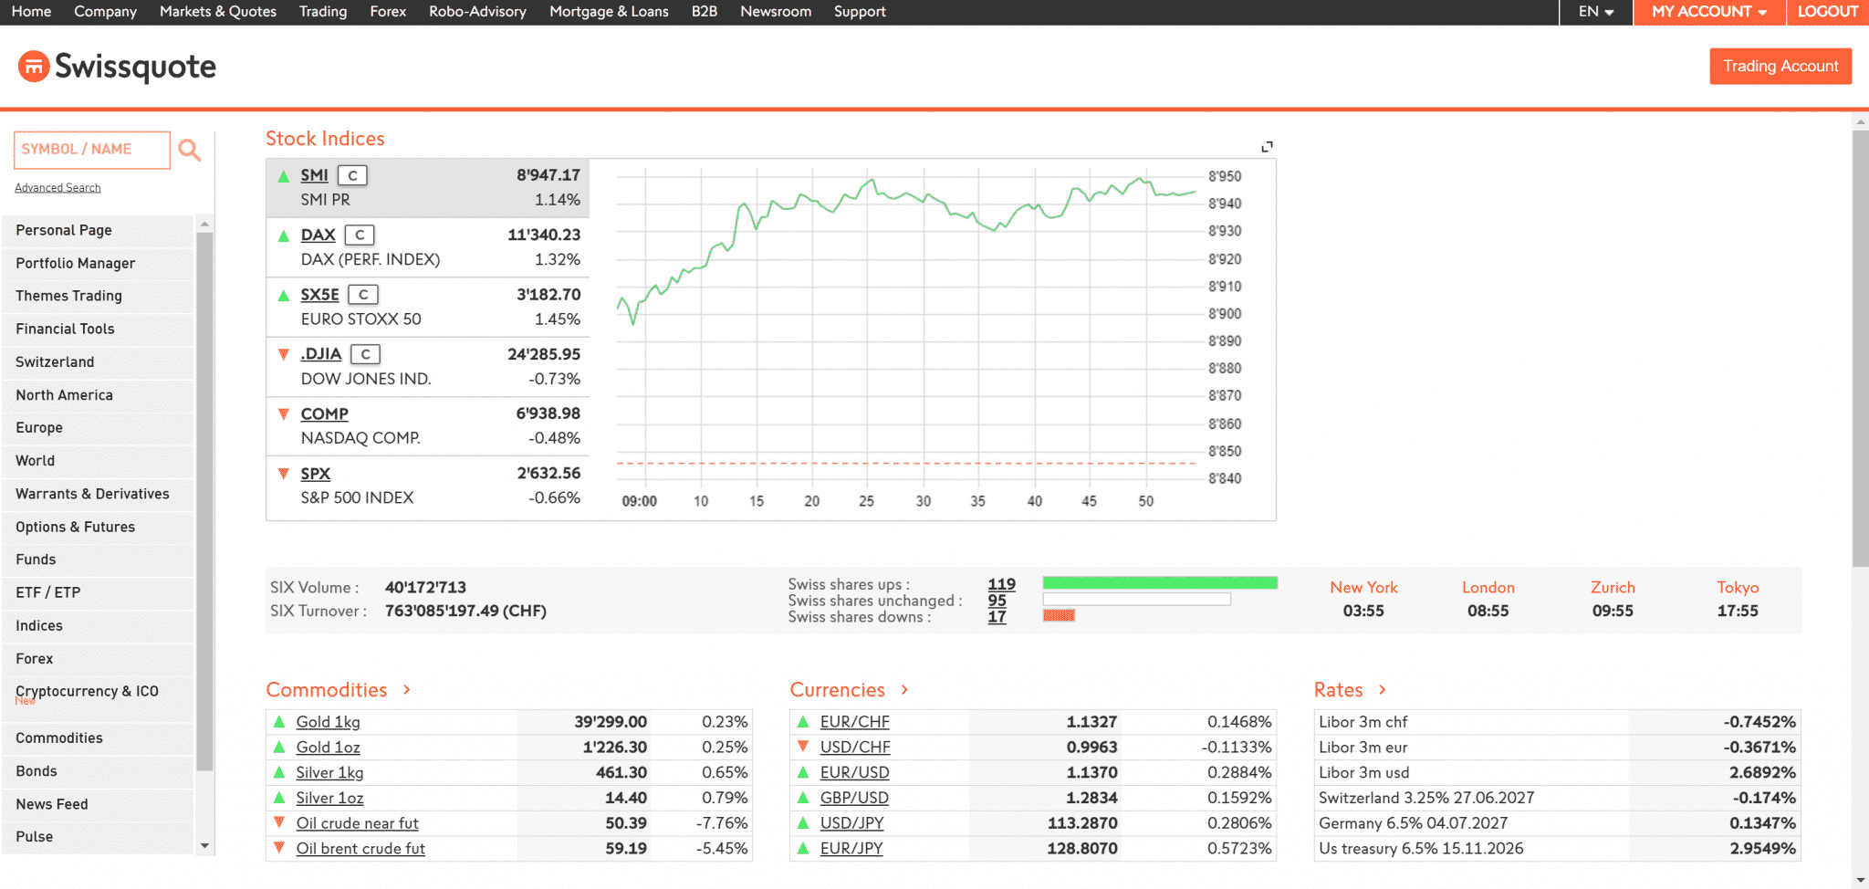Click Swiss shares downs count 17
Viewport: 1869px width, 889px height.
997,617
